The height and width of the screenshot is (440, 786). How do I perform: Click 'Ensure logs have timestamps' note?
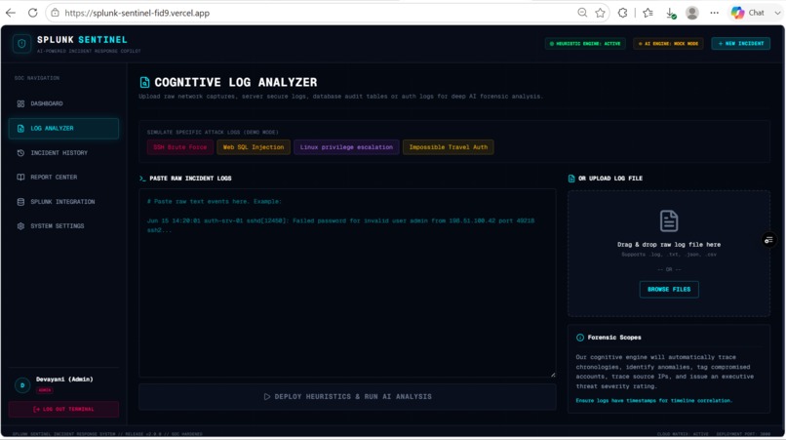(x=653, y=401)
